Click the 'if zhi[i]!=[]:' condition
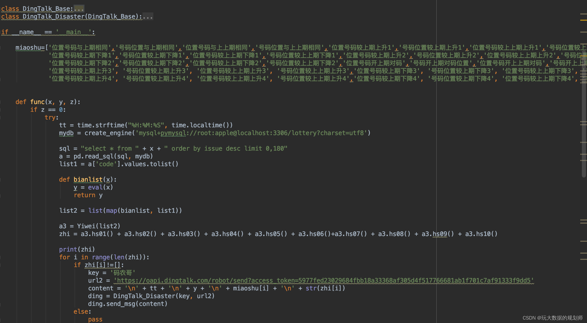The height and width of the screenshot is (323, 587). point(99,265)
